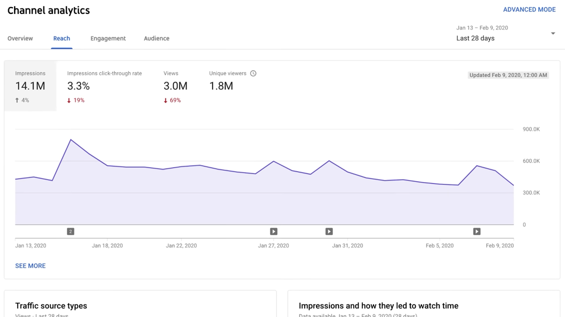
Task: Click the Updated Feb 9, 2020 timestamp
Action: click(x=508, y=75)
